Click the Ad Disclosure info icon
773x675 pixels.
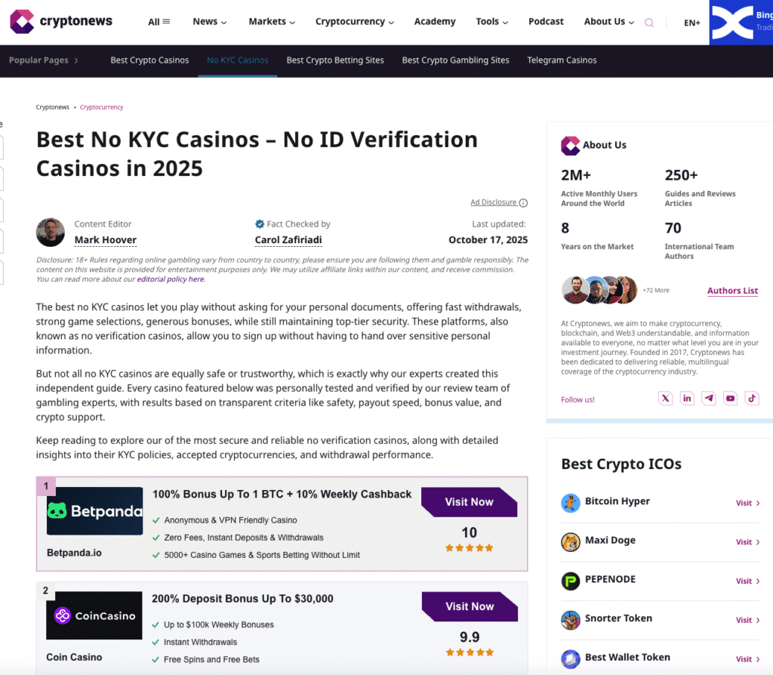[524, 202]
